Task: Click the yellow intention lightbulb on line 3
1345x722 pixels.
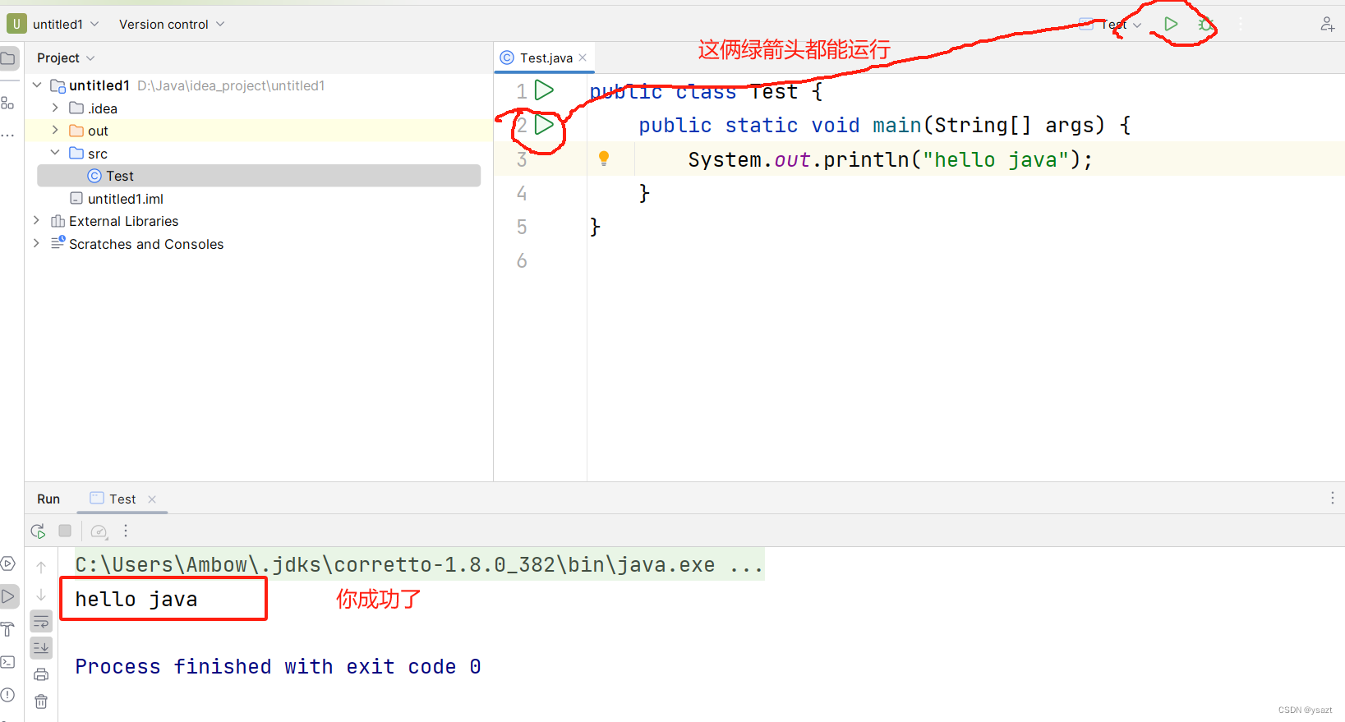Action: tap(604, 159)
